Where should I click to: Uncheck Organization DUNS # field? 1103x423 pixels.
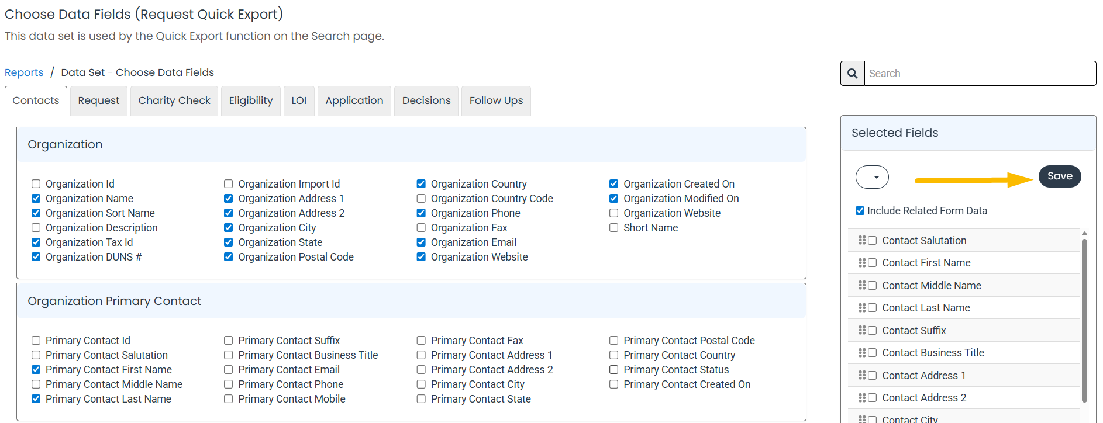pos(36,257)
